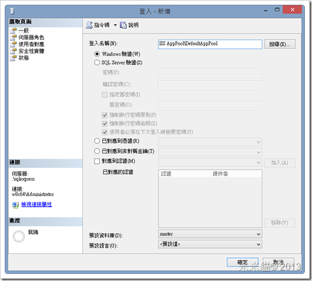Click the spinning progress indicator

(x=19, y=236)
